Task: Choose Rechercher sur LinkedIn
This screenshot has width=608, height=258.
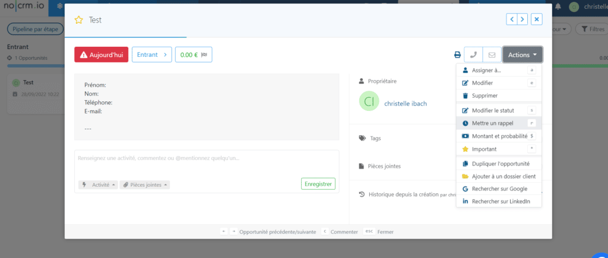Action: (499, 202)
